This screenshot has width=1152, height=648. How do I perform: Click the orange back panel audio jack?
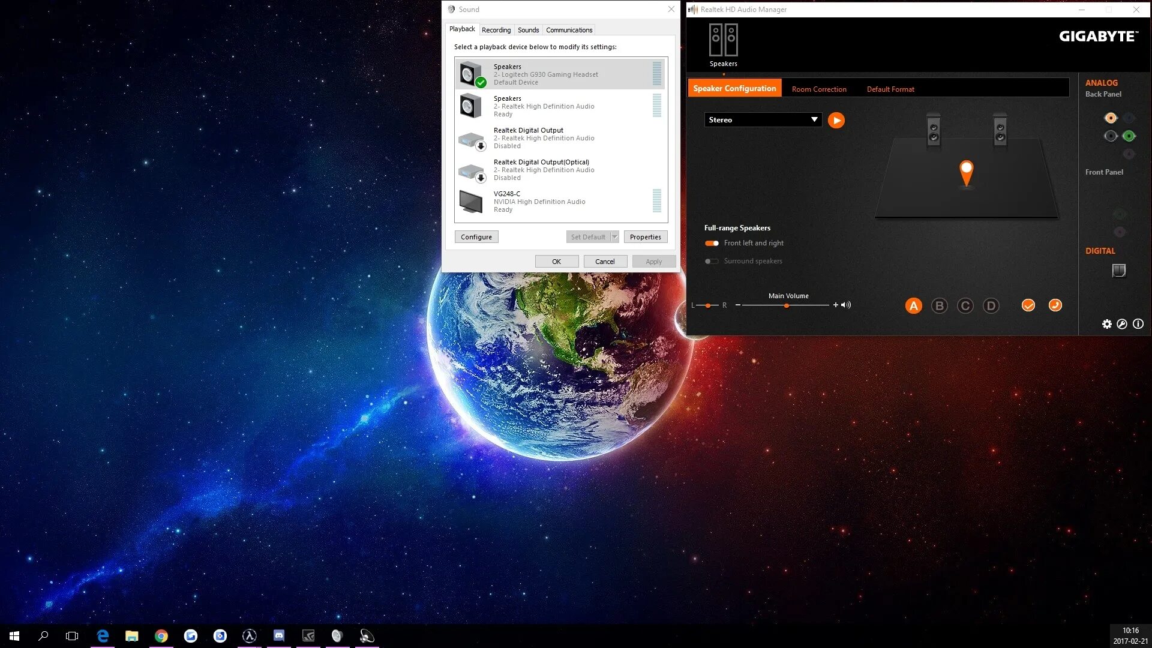[1111, 118]
